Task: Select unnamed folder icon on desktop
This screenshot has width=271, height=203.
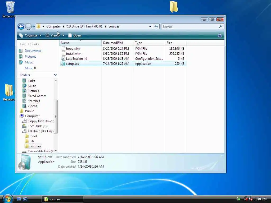Action: click(x=174, y=7)
